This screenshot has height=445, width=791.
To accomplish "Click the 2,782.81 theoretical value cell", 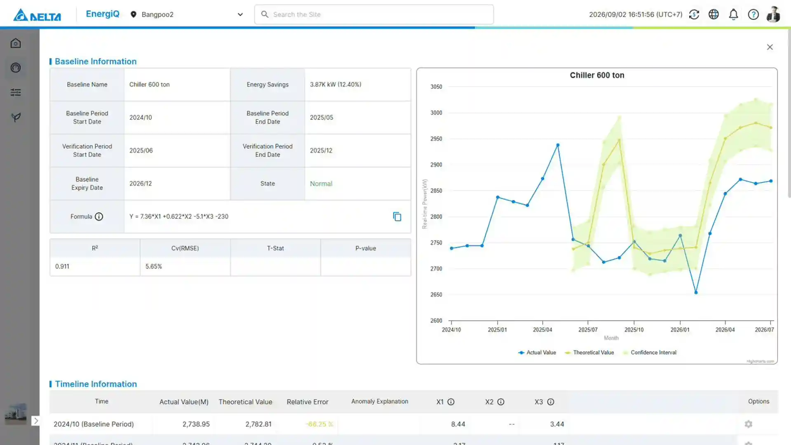I will 258,424.
